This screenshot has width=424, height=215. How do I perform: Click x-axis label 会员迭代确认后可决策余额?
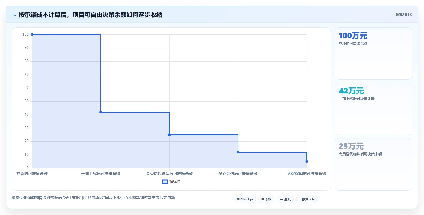coord(169,173)
